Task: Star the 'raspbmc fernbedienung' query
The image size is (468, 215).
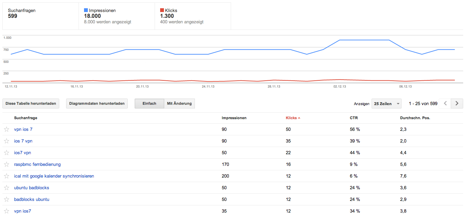Action: 7,165
